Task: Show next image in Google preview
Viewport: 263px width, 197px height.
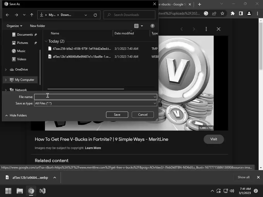Action: pos(194,29)
